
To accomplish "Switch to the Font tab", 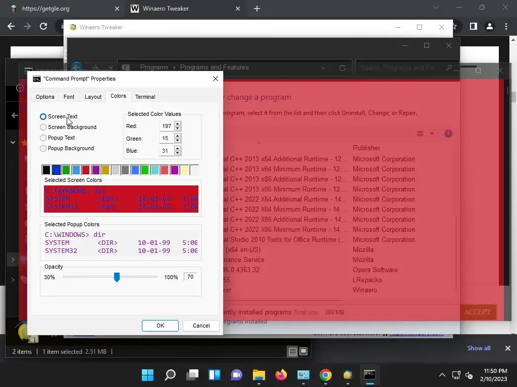I will [69, 97].
